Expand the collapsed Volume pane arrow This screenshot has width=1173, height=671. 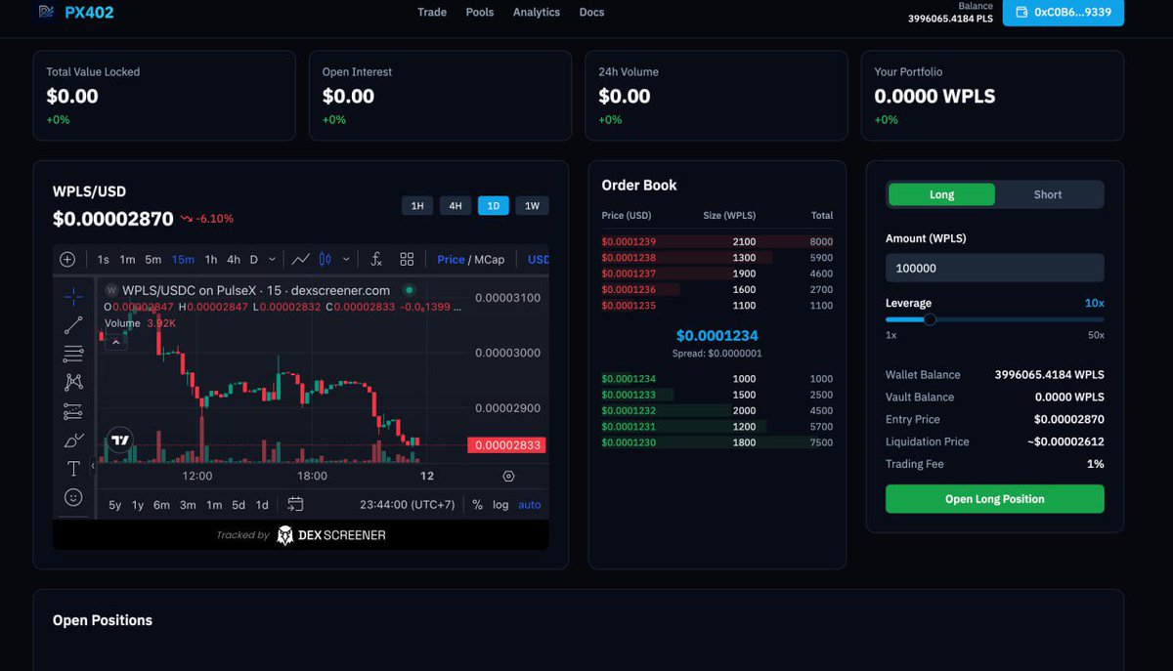(116, 342)
